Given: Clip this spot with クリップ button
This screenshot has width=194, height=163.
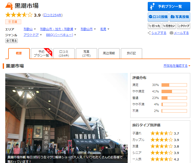Looking at the screenshot, I should [183, 26].
